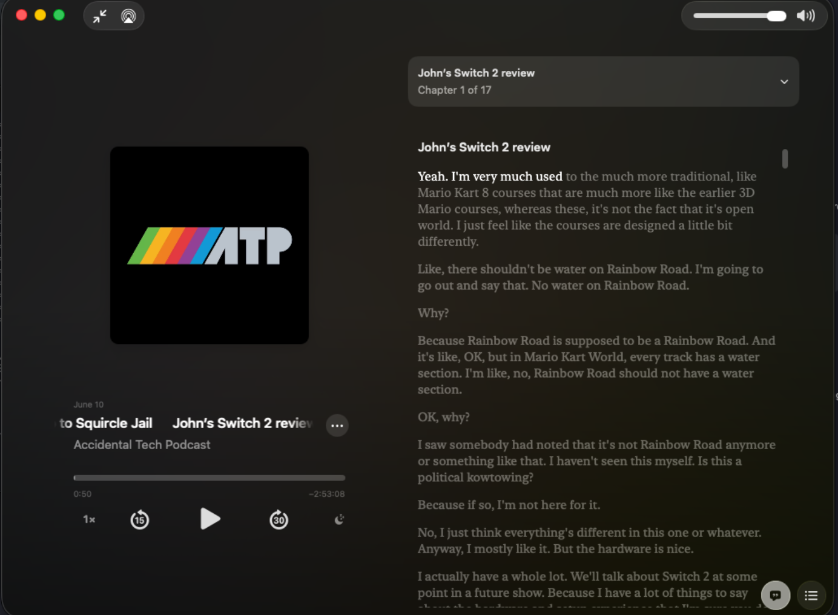Jump to 'I saw somebody had noted' paragraph
This screenshot has width=838, height=615.
click(596, 461)
